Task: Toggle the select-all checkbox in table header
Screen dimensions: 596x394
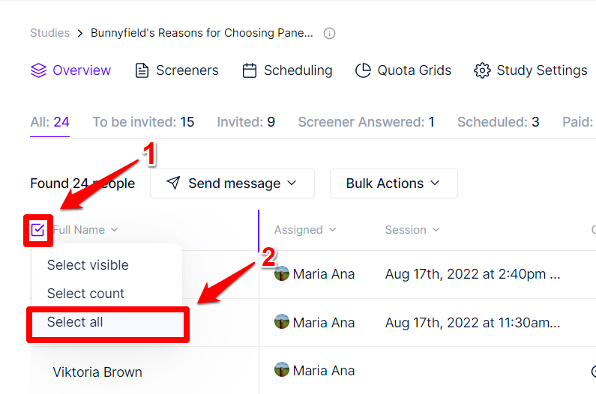Action: click(x=37, y=230)
